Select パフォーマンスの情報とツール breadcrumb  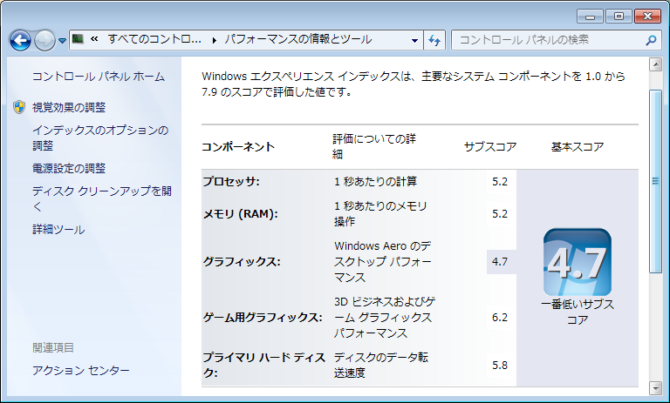(297, 40)
